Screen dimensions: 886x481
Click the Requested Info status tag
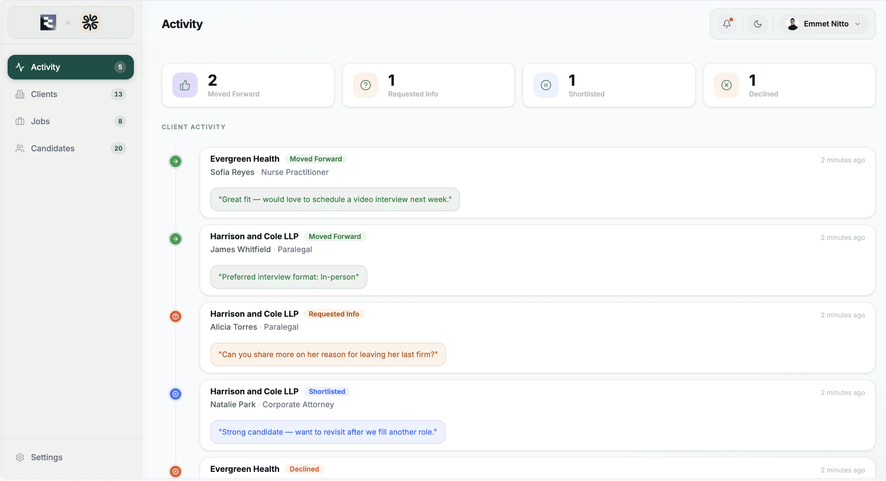(x=334, y=314)
